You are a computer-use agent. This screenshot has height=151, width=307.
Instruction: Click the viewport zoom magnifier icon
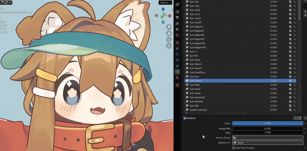tap(169, 27)
